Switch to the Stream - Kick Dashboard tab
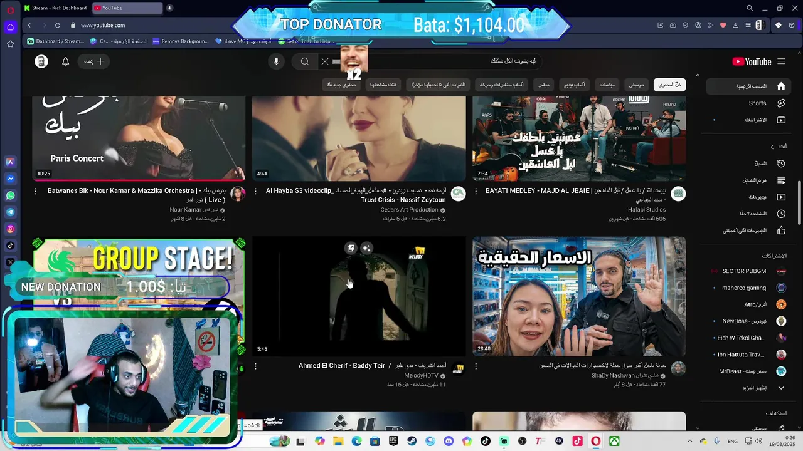 pyautogui.click(x=55, y=8)
